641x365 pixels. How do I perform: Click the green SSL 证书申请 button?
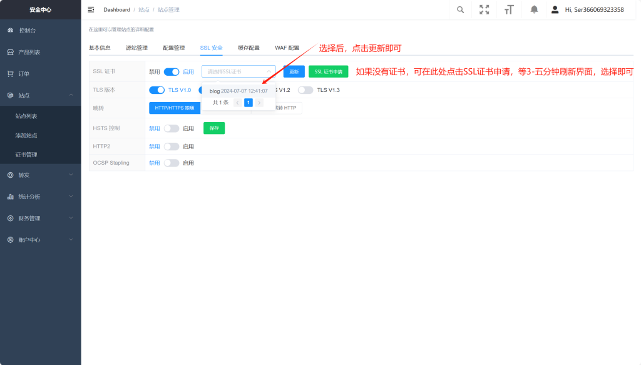click(x=327, y=71)
